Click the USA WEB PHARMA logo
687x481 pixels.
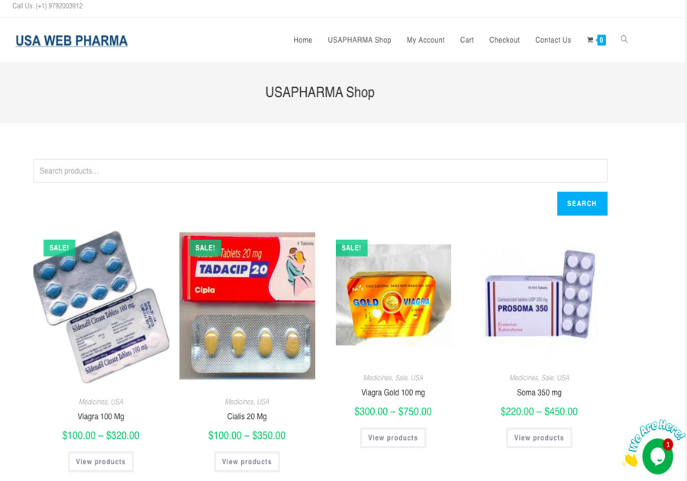tap(72, 40)
